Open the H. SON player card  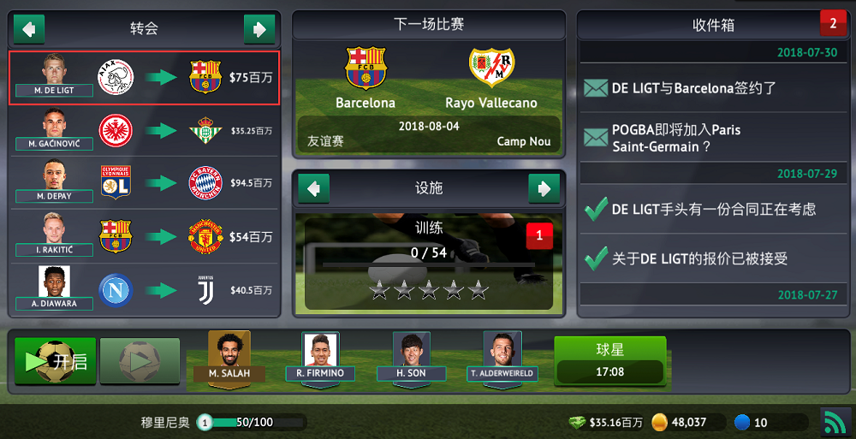point(411,359)
